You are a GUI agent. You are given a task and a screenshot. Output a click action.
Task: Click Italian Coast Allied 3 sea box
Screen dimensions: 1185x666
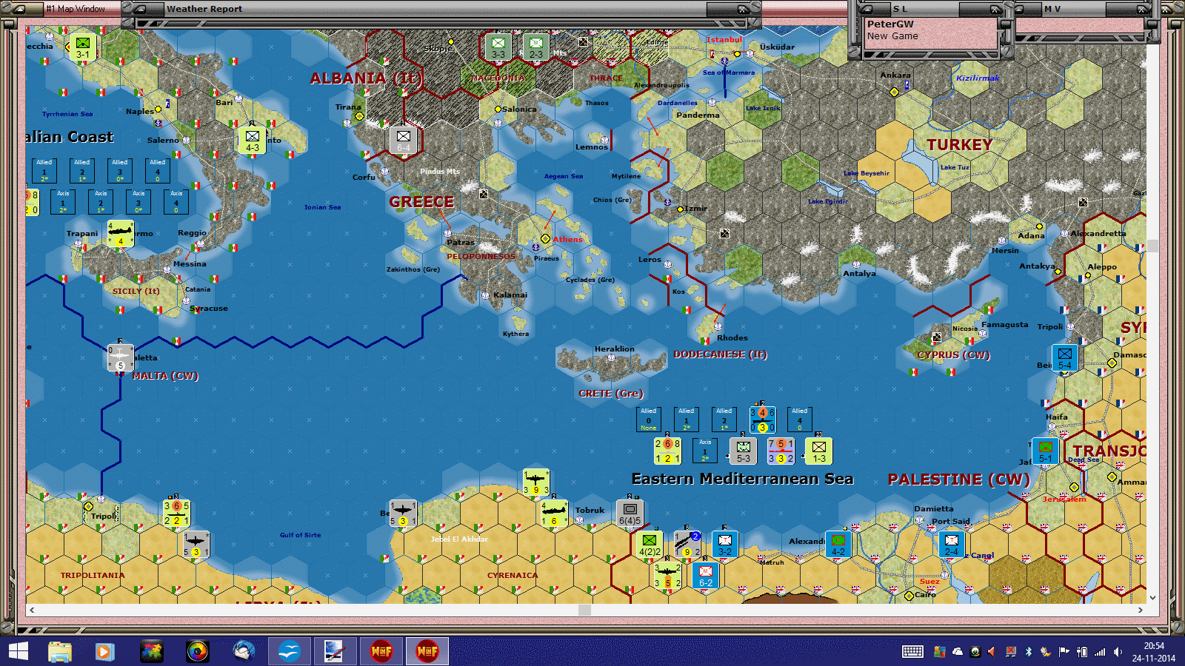[120, 171]
